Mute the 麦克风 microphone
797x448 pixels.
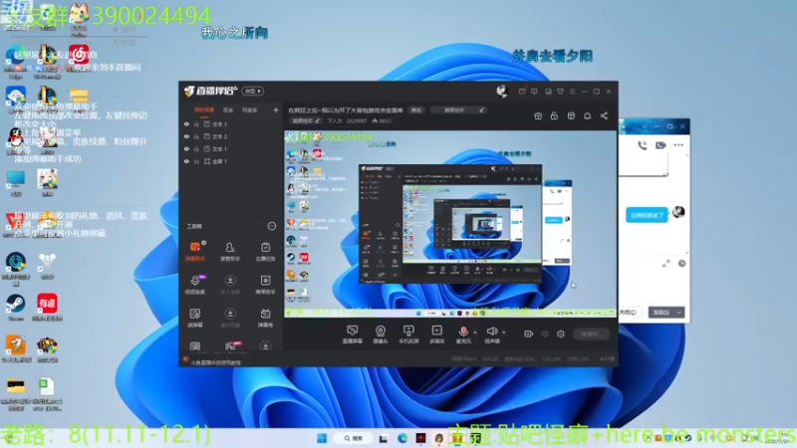[463, 335]
